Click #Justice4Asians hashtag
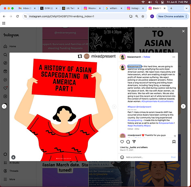The image size is (191, 187). (166, 101)
